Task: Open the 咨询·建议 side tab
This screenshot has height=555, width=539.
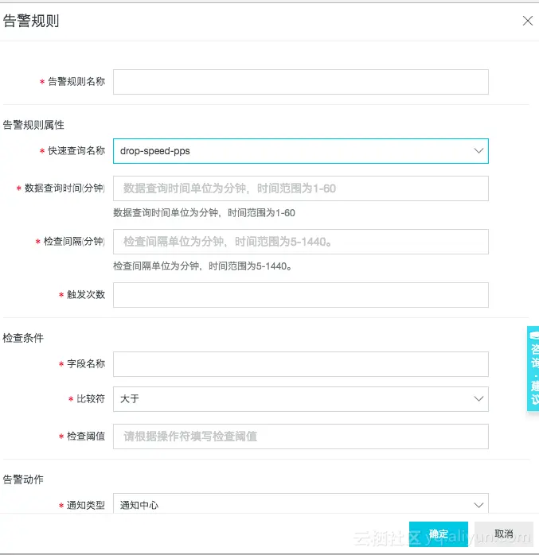Action: click(x=533, y=368)
